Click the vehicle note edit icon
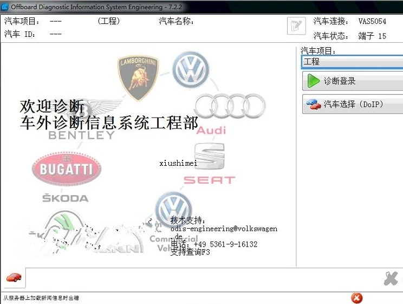403x304 pixels. 296,25
